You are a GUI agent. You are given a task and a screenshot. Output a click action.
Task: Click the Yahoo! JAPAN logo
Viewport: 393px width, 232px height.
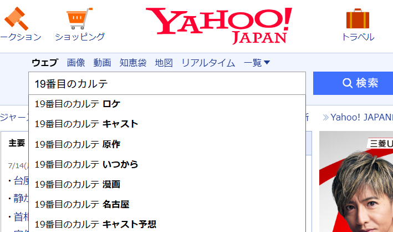point(219,26)
